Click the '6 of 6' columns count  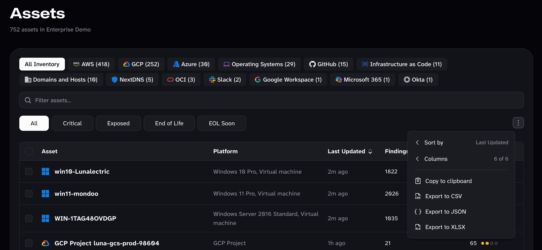[501, 159]
